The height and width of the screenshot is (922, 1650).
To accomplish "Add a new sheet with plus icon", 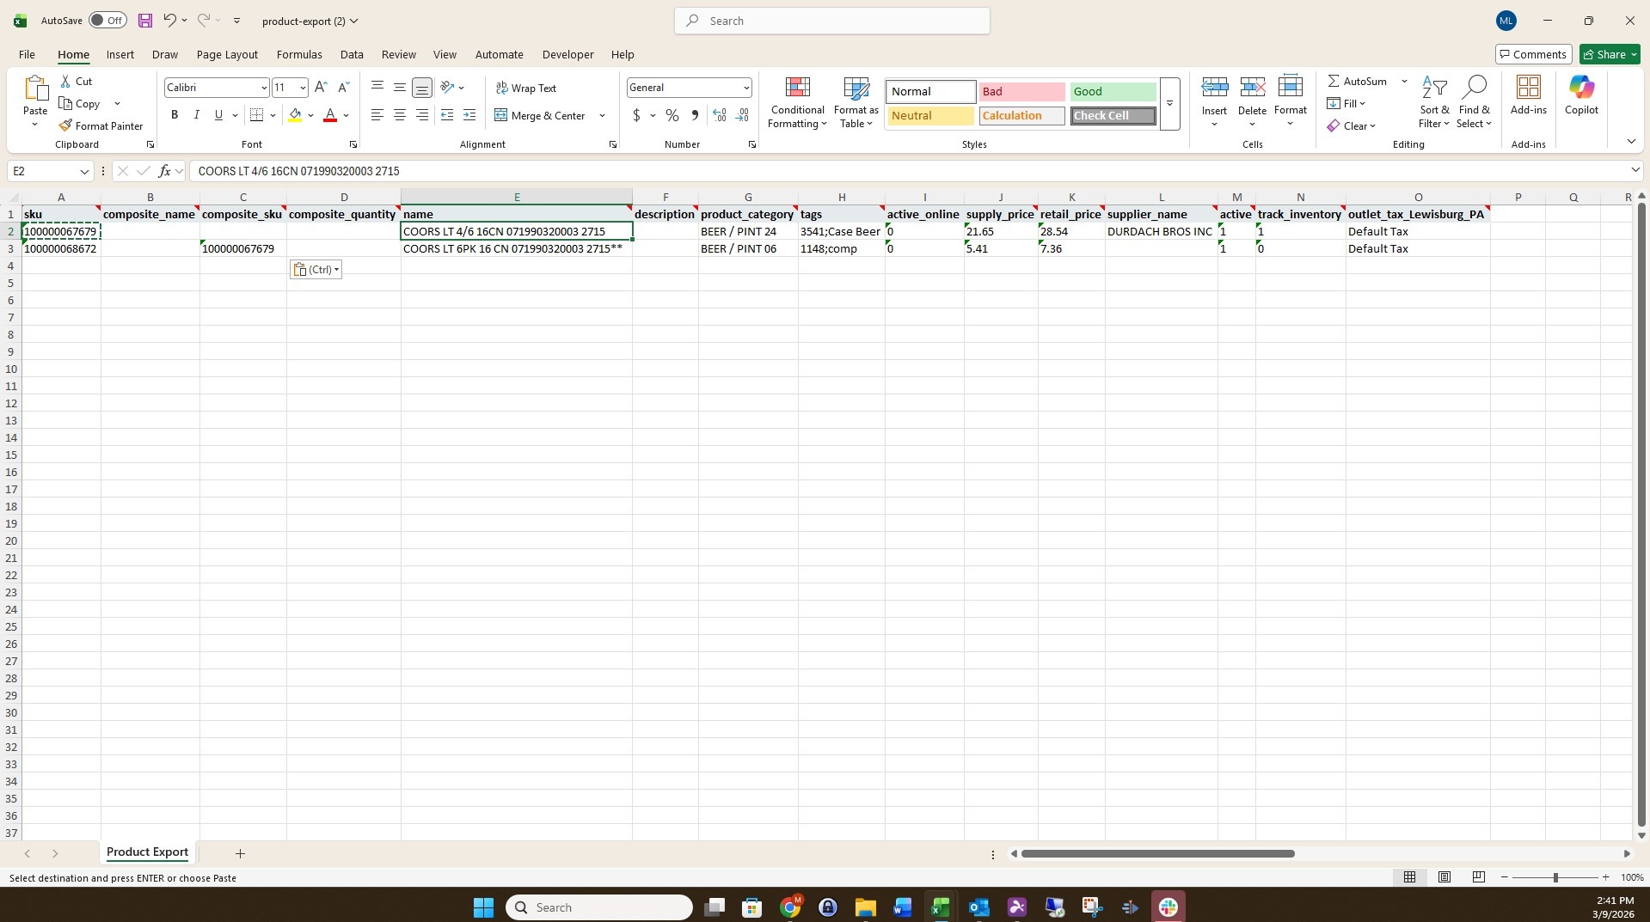I will [x=240, y=853].
